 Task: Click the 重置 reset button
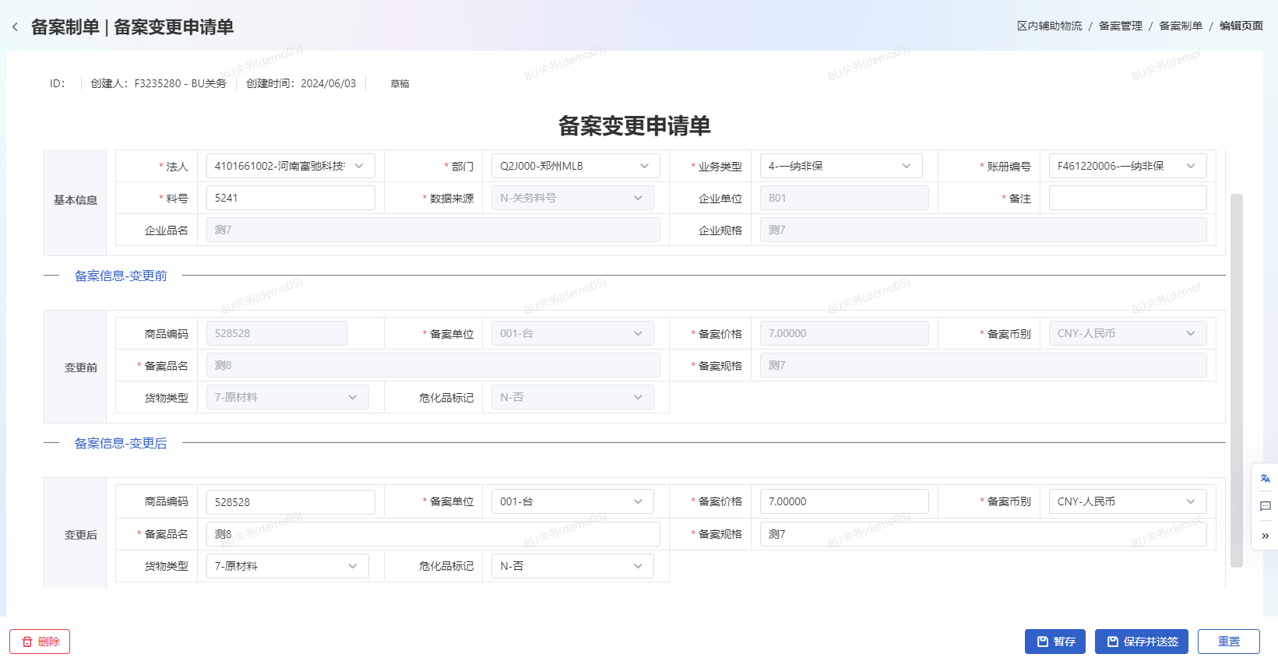1229,642
